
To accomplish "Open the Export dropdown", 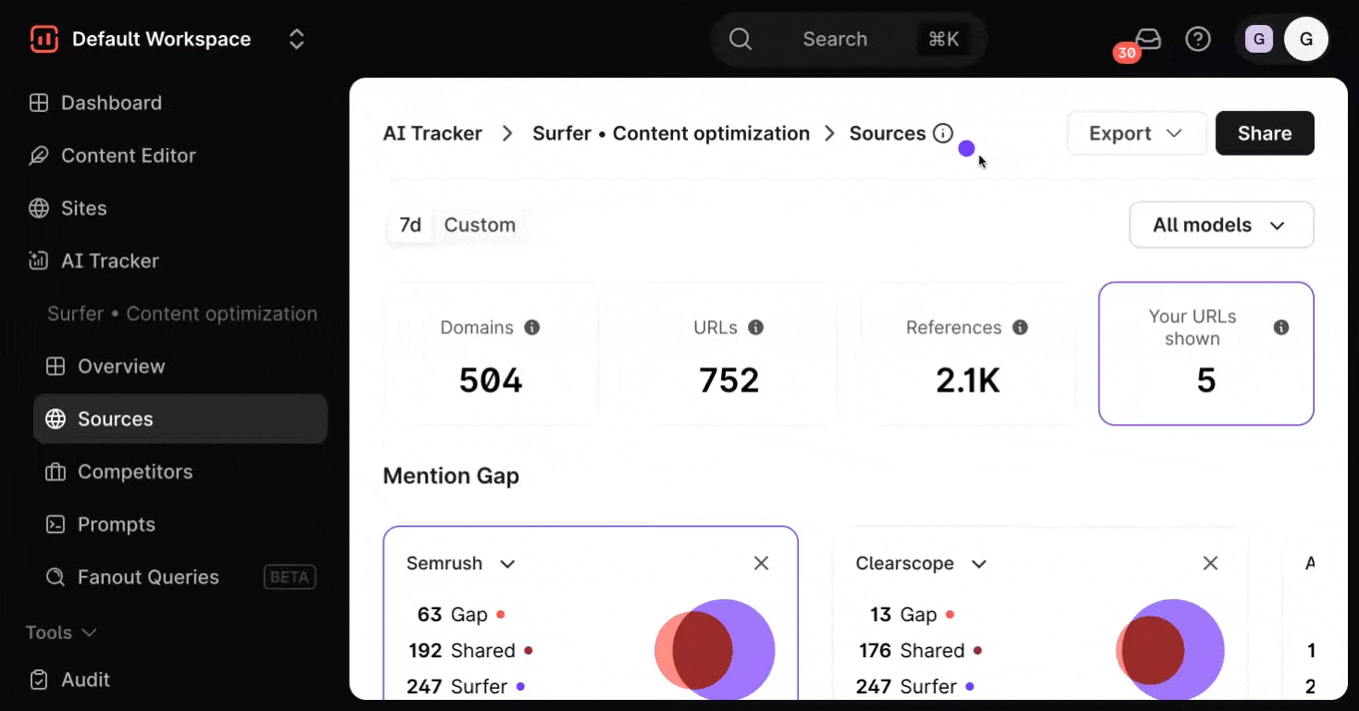I will point(1137,133).
